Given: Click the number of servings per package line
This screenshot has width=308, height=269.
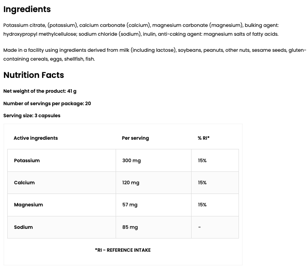Looking at the screenshot, I should pyautogui.click(x=47, y=104).
